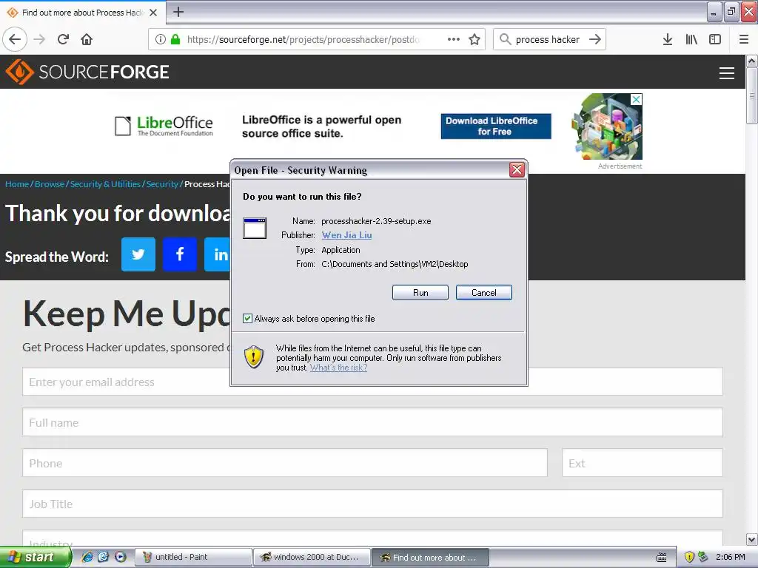
Task: Click the search magnifier icon
Action: [505, 39]
